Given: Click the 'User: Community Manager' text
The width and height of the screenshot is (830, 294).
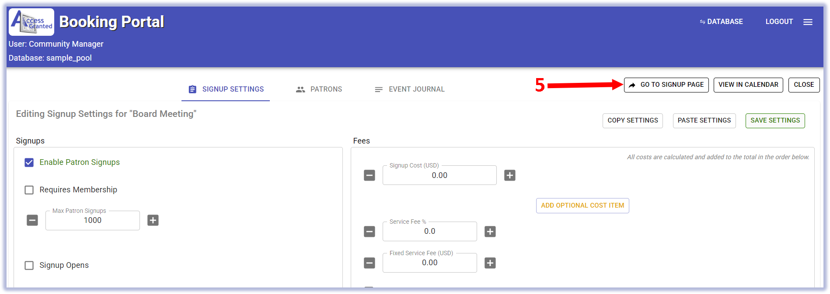Looking at the screenshot, I should [56, 44].
